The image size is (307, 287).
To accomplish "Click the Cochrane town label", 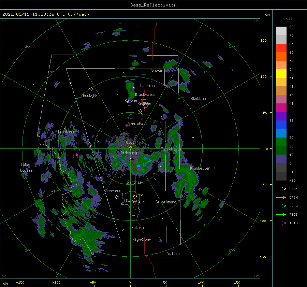I will 112,191.
